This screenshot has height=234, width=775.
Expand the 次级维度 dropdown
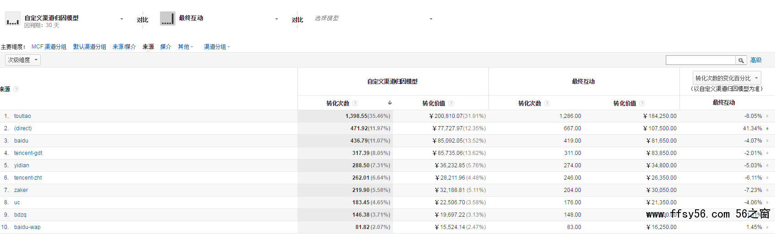(23, 60)
